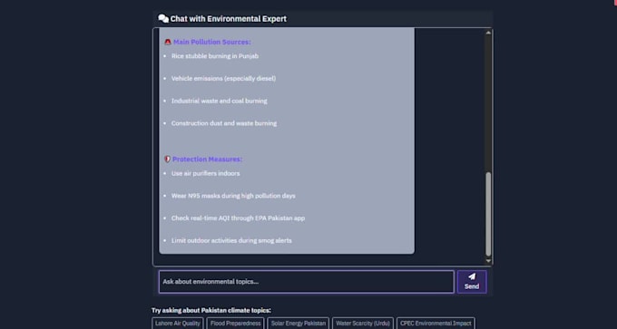Pick the Solar Energy Pakistan topic

point(299,324)
